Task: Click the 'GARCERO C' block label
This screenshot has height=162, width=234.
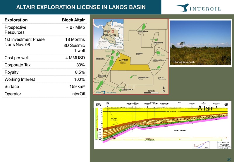Action: click(x=103, y=76)
